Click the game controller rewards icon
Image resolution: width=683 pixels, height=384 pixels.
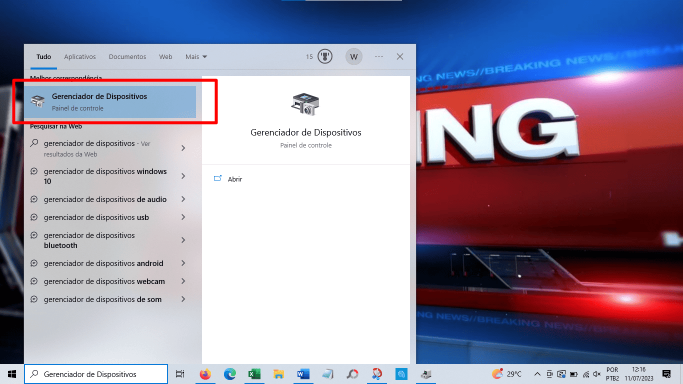pos(325,56)
